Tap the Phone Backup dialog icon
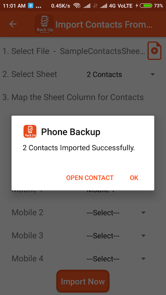Viewport: 166px width, 295px height. pos(30,131)
